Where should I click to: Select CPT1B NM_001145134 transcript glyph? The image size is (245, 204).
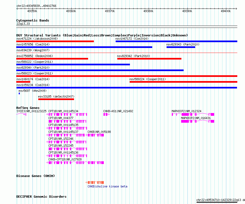click(67, 114)
